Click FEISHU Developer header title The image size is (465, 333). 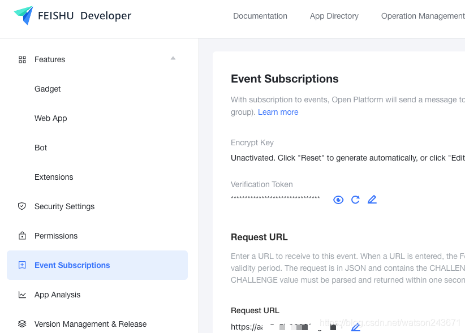84,16
